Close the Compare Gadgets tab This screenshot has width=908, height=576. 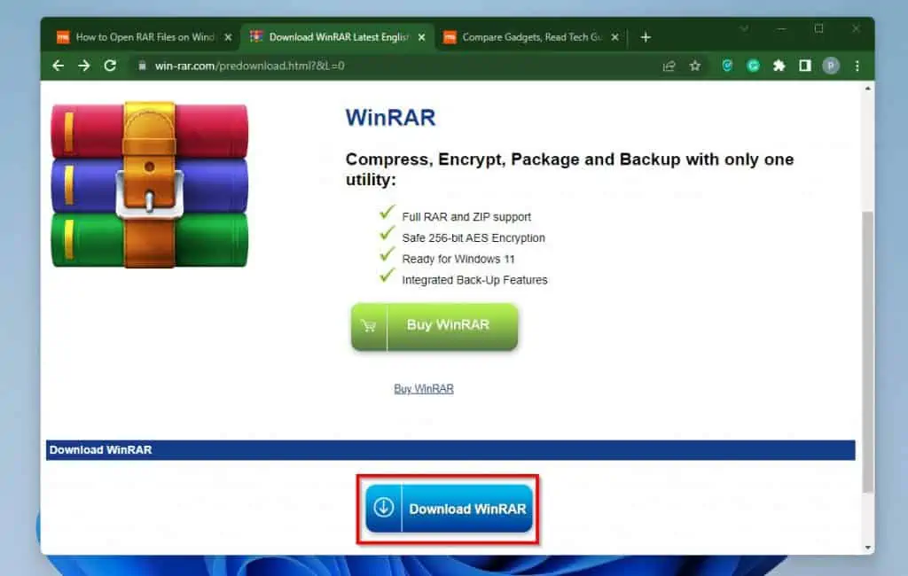(x=615, y=37)
